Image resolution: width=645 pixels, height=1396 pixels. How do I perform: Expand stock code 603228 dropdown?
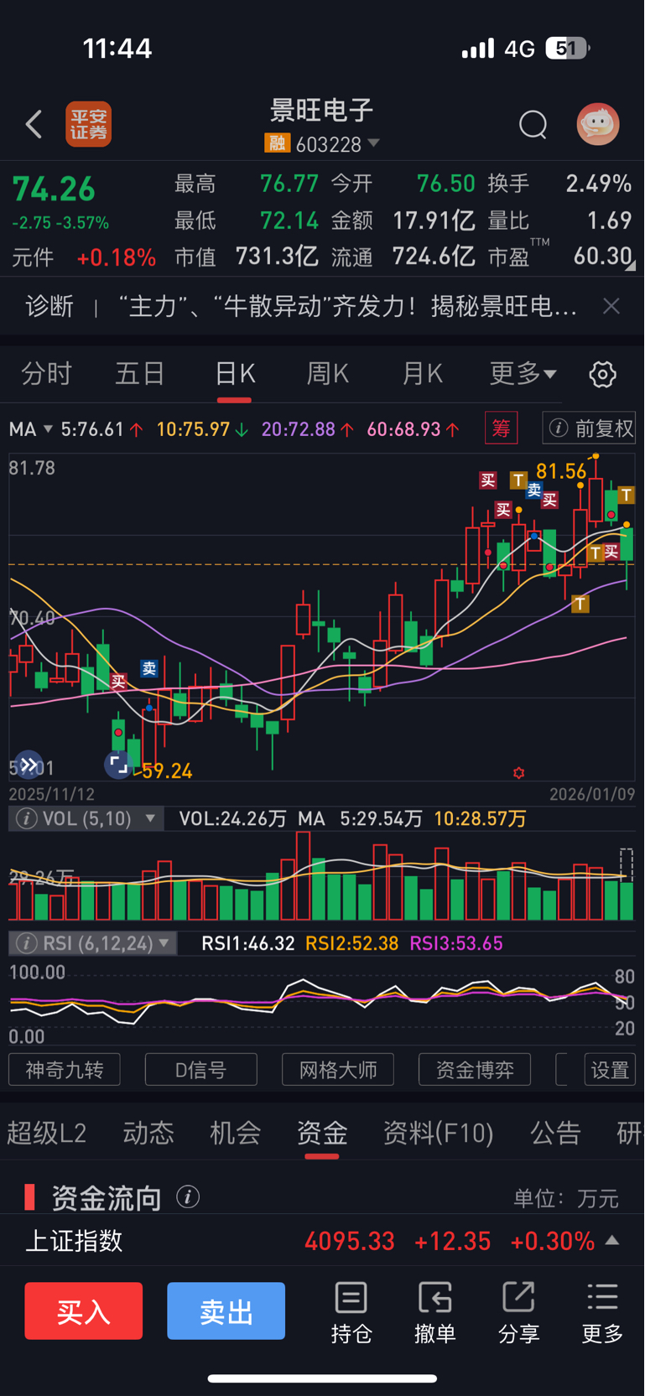coord(374,143)
